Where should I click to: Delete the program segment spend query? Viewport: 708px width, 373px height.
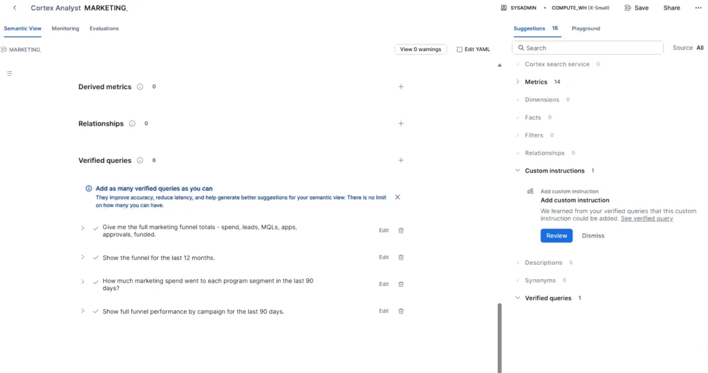401,284
